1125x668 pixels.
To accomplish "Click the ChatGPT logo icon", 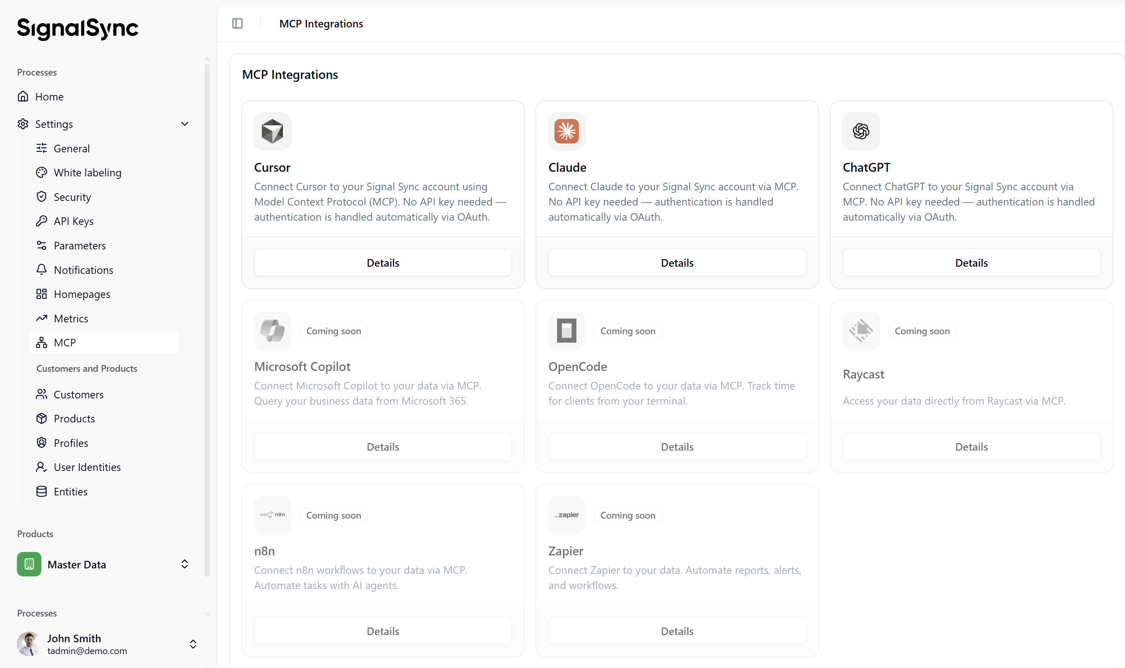I will point(861,131).
